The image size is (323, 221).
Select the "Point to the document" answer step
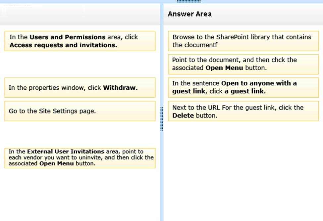point(243,64)
